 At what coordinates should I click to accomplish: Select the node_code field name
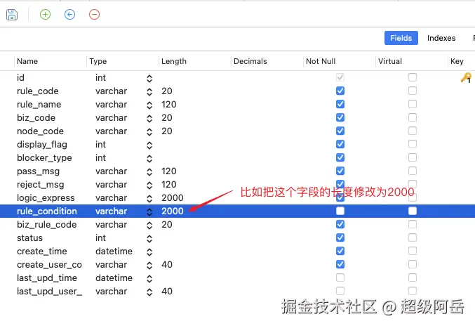(40, 131)
